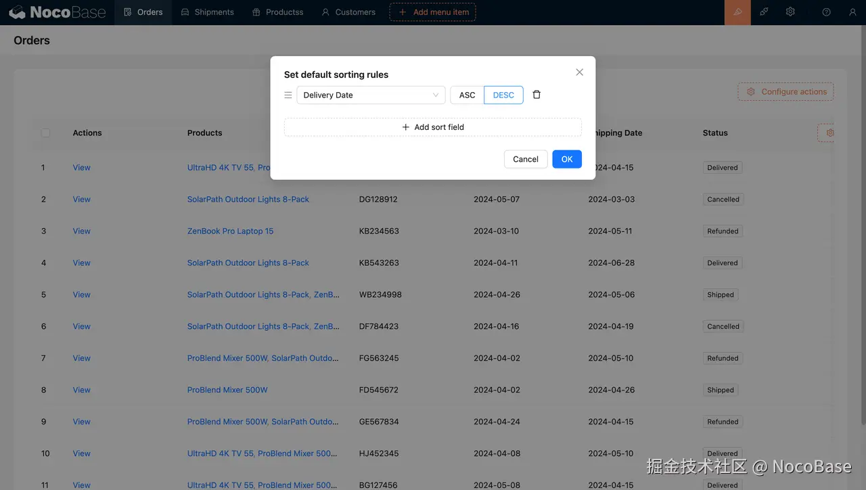Click the Products column header
The image size is (866, 490).
205,133
